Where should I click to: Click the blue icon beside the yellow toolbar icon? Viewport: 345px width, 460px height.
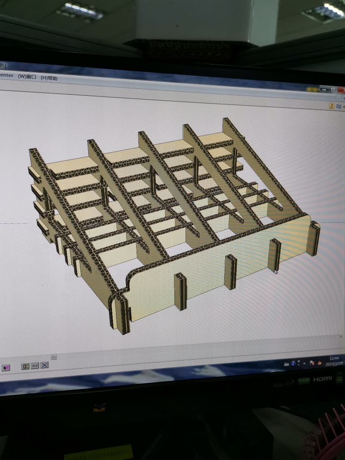(x=339, y=106)
